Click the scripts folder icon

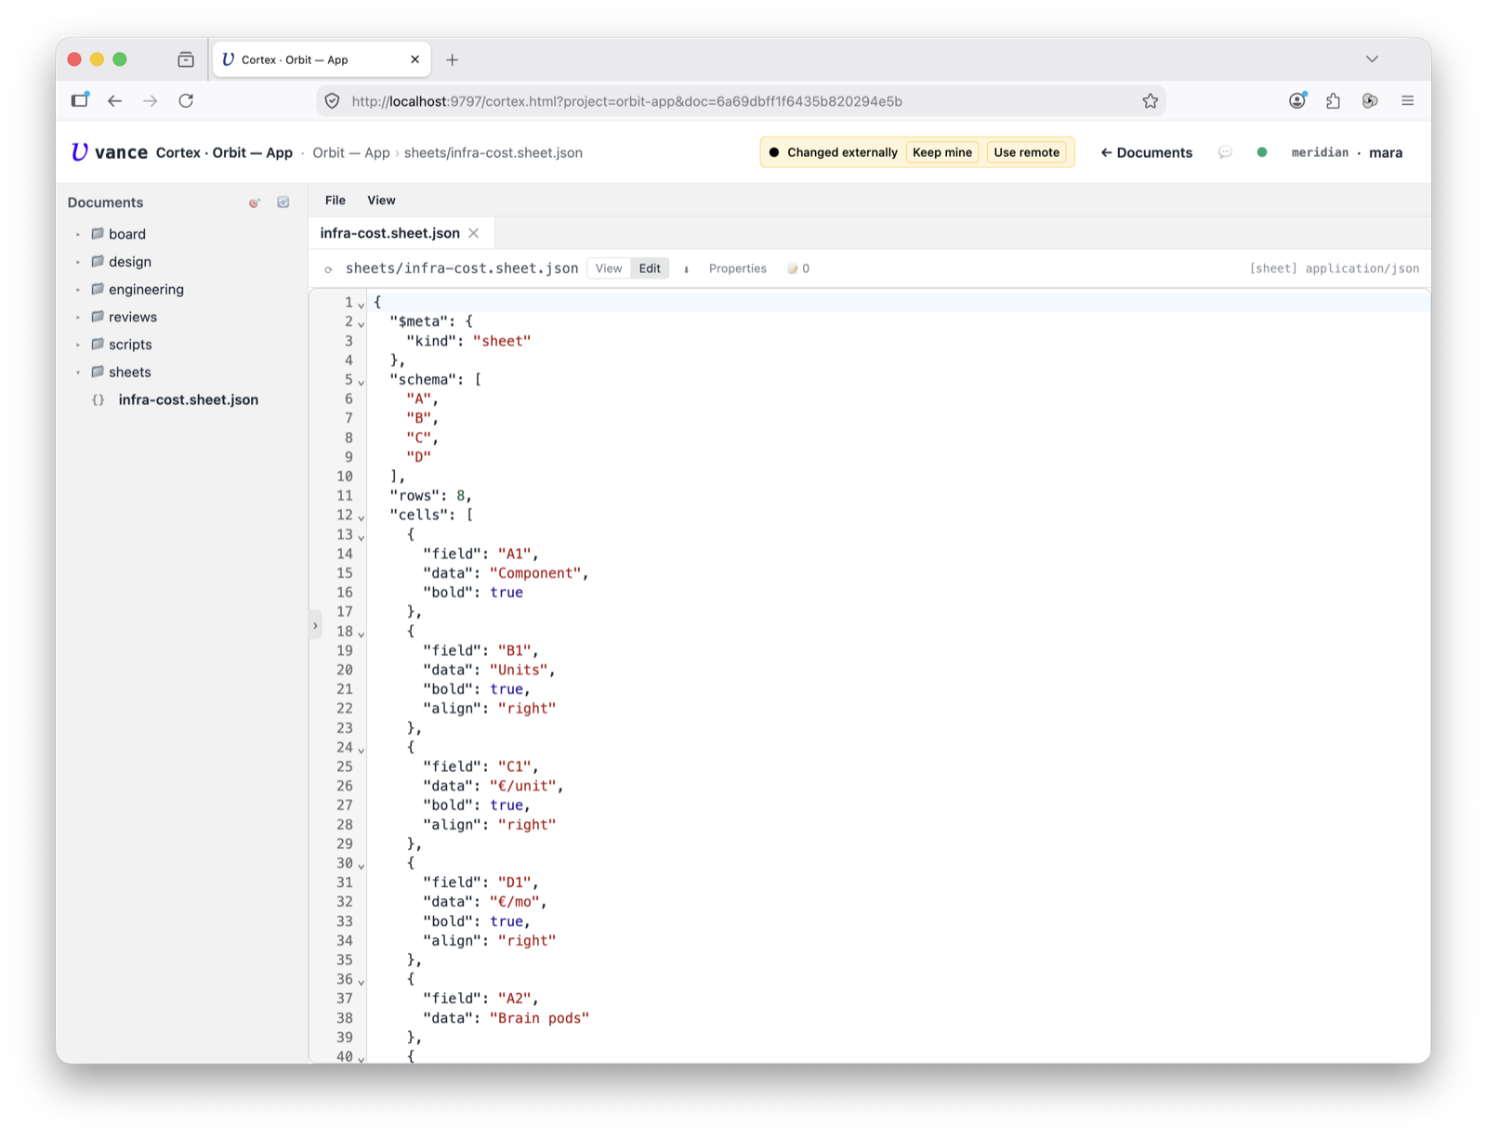pyautogui.click(x=97, y=345)
